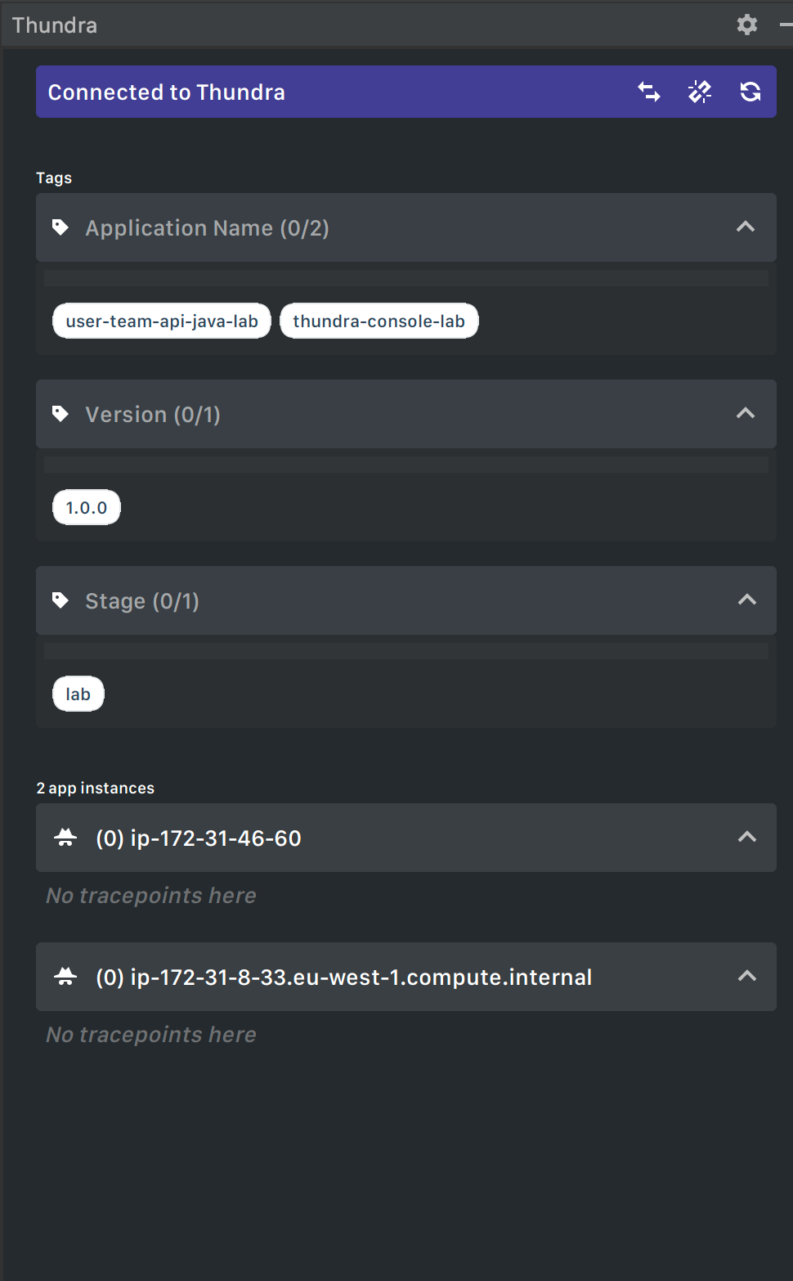Collapse the eu-west-1.compute.internal instance chevron
Image resolution: width=793 pixels, height=1281 pixels.
pyautogui.click(x=747, y=976)
